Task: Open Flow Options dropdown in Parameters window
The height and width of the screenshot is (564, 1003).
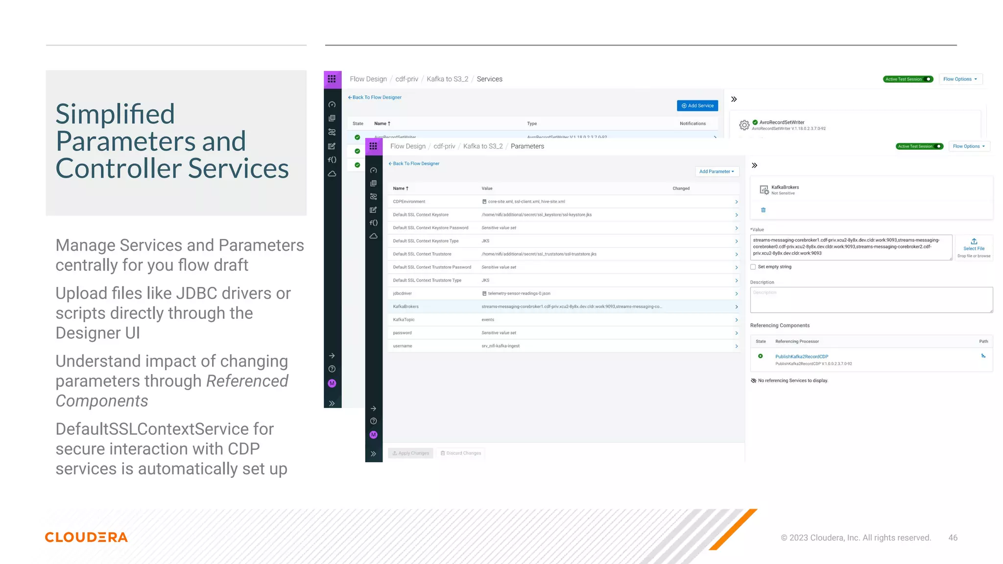Action: 969,146
